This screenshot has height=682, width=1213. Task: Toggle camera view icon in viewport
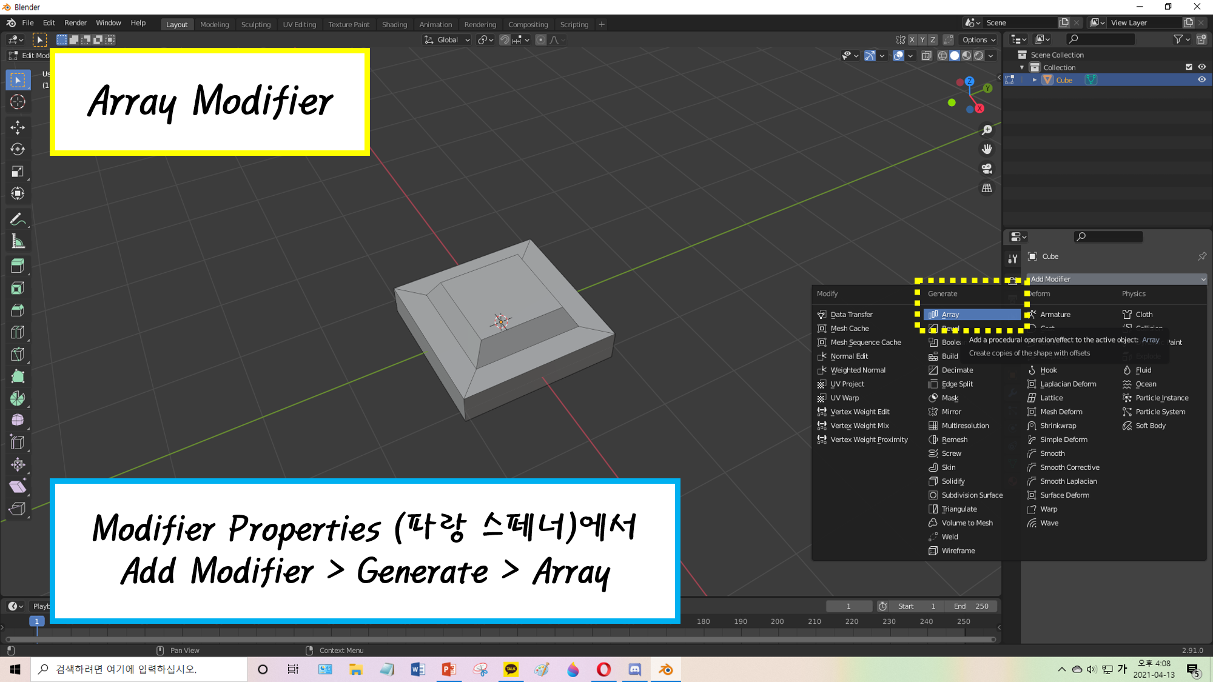pyautogui.click(x=987, y=169)
